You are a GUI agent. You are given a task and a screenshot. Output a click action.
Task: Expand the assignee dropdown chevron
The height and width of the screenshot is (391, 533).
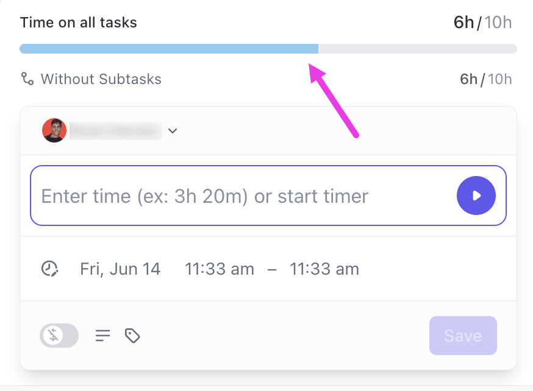point(173,130)
